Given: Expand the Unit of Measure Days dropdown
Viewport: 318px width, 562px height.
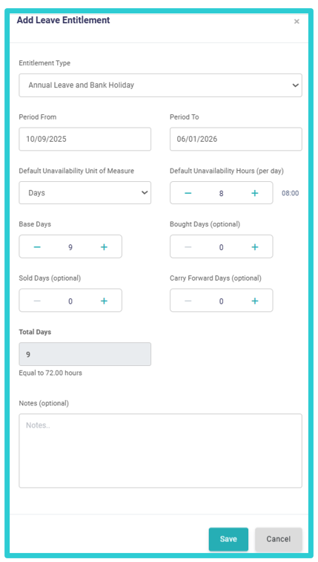Looking at the screenshot, I should coord(85,193).
